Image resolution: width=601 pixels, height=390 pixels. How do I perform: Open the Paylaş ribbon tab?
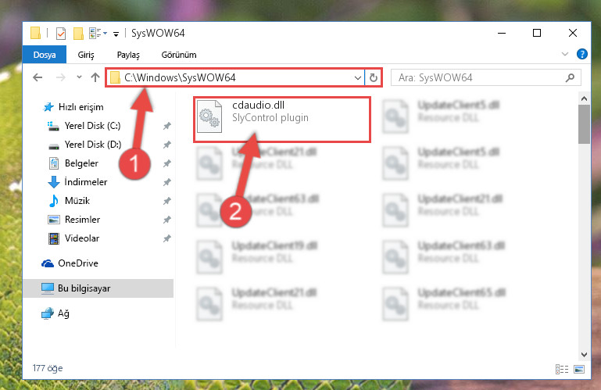tap(128, 55)
